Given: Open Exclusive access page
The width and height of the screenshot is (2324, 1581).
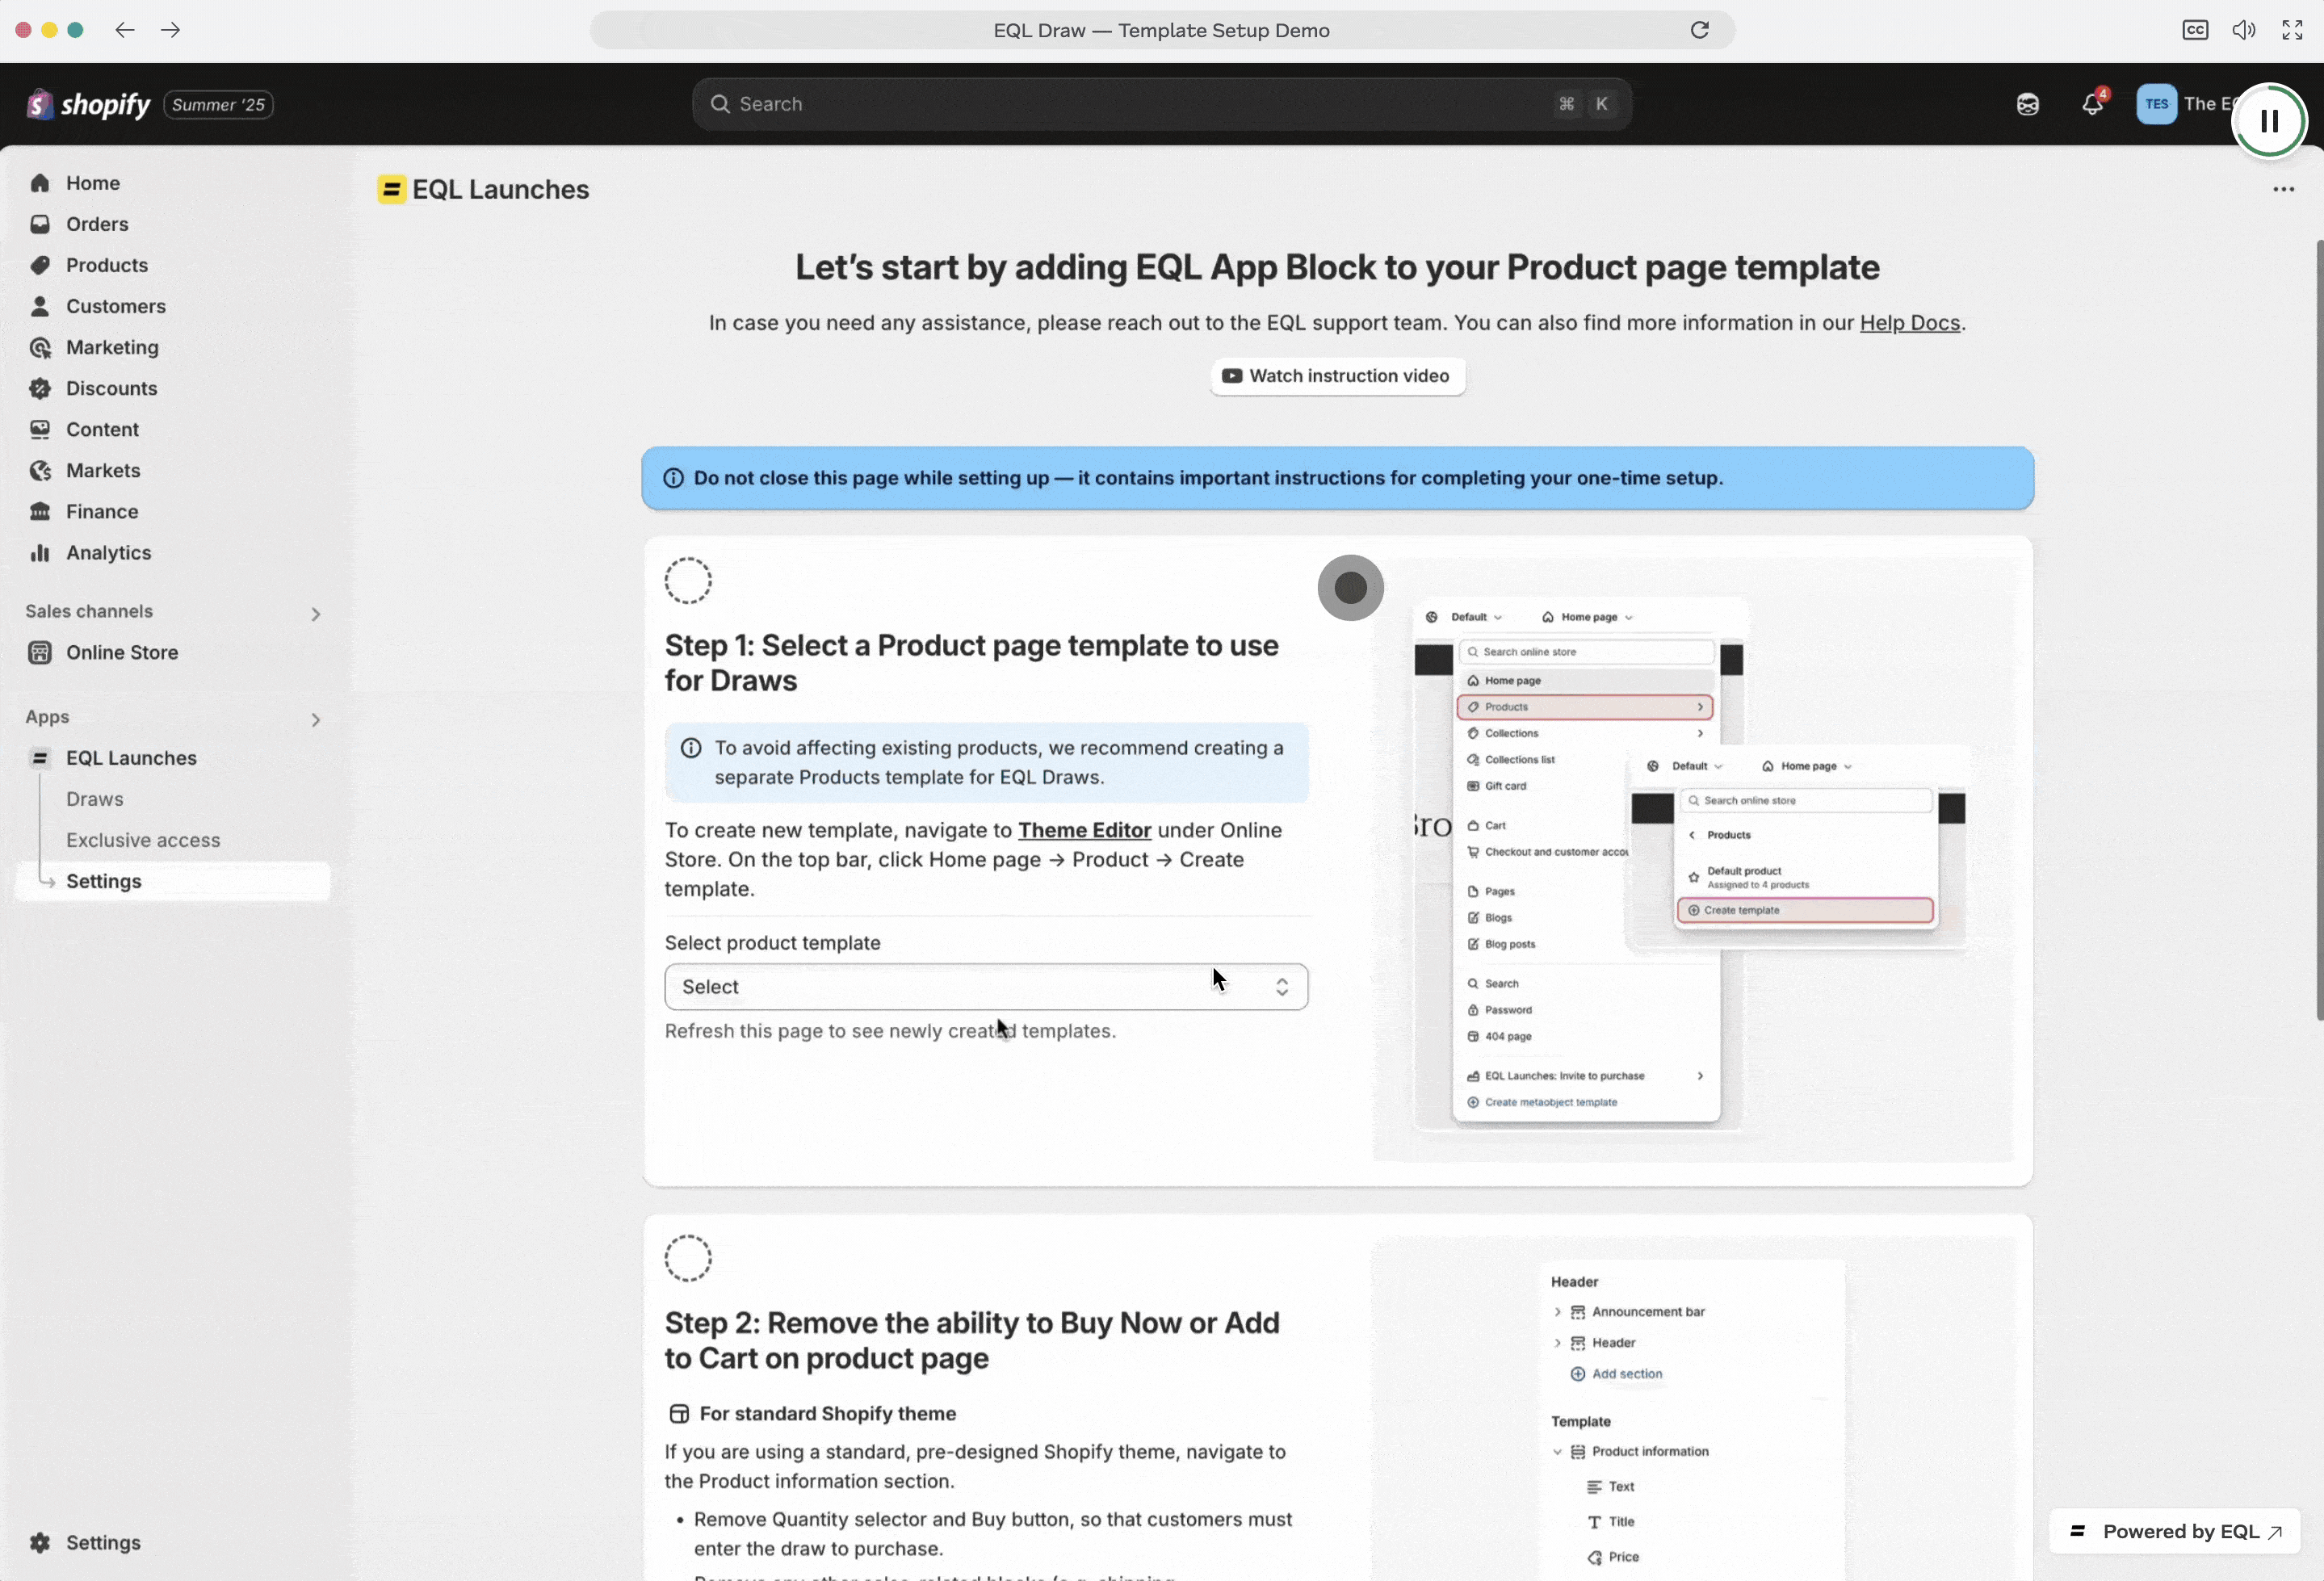Looking at the screenshot, I should click(143, 840).
